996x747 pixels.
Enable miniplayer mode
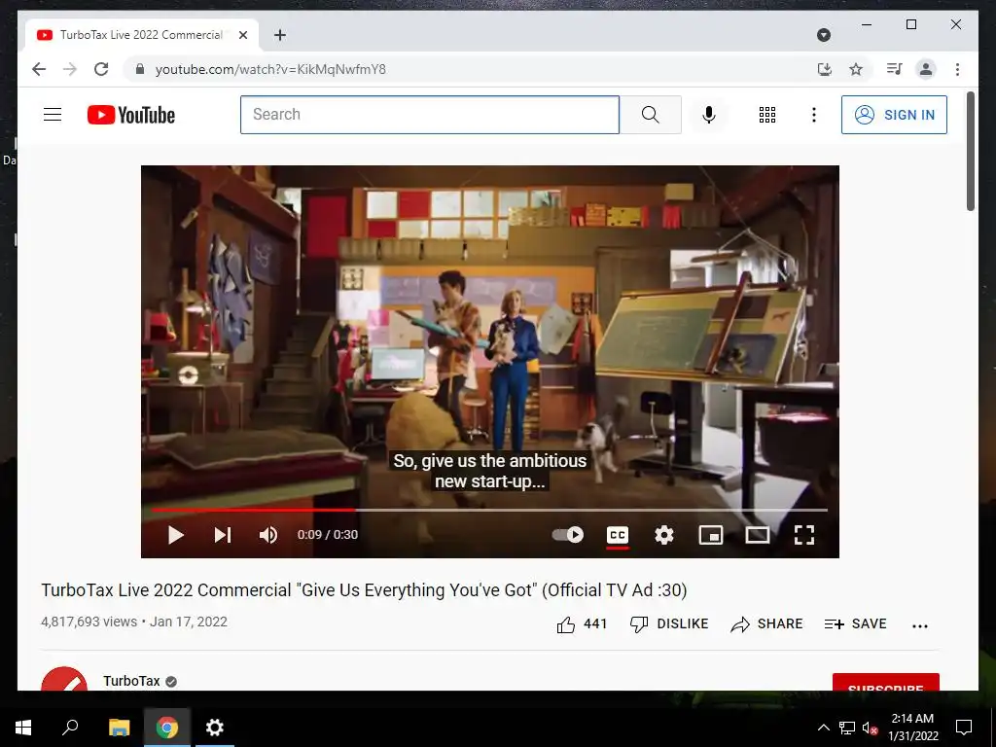[x=711, y=535]
